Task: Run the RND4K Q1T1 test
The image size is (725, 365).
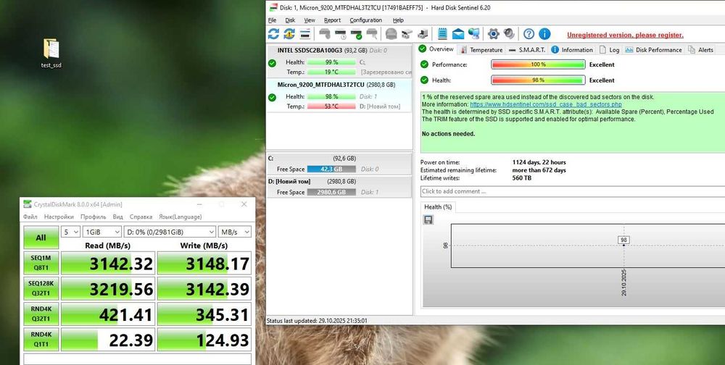Action: [x=41, y=339]
